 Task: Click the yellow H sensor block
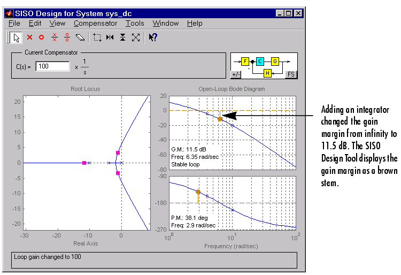coord(267,73)
